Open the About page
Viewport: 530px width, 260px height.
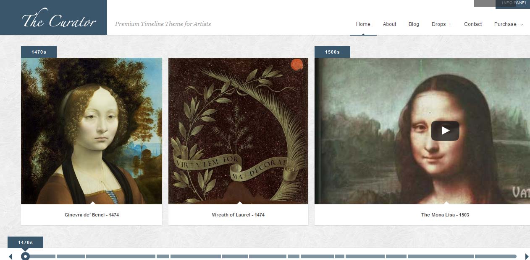pyautogui.click(x=389, y=24)
